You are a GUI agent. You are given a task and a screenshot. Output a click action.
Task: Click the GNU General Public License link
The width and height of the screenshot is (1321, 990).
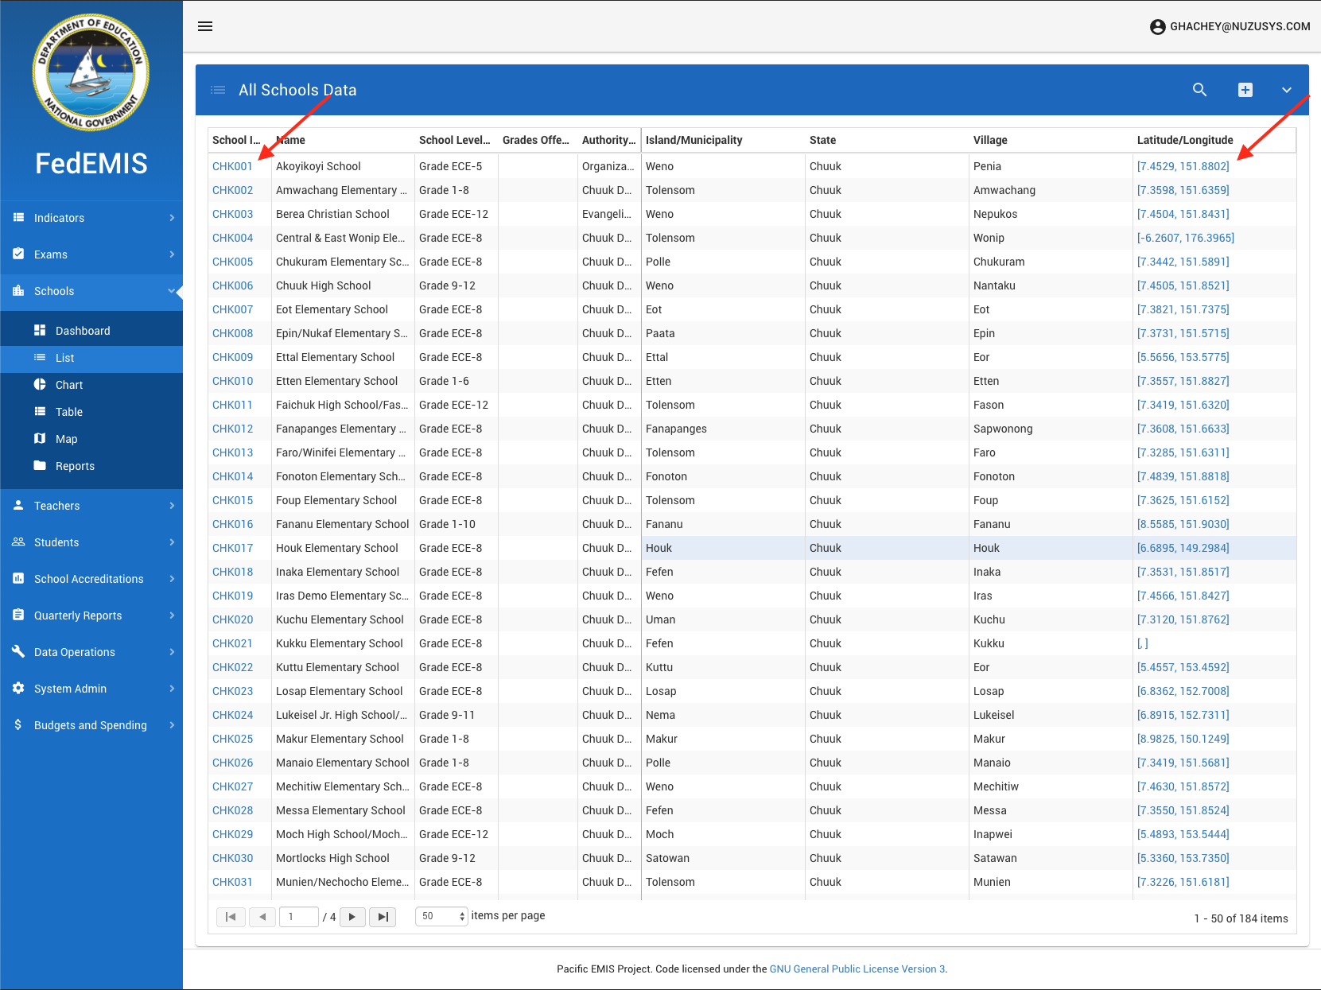click(857, 969)
